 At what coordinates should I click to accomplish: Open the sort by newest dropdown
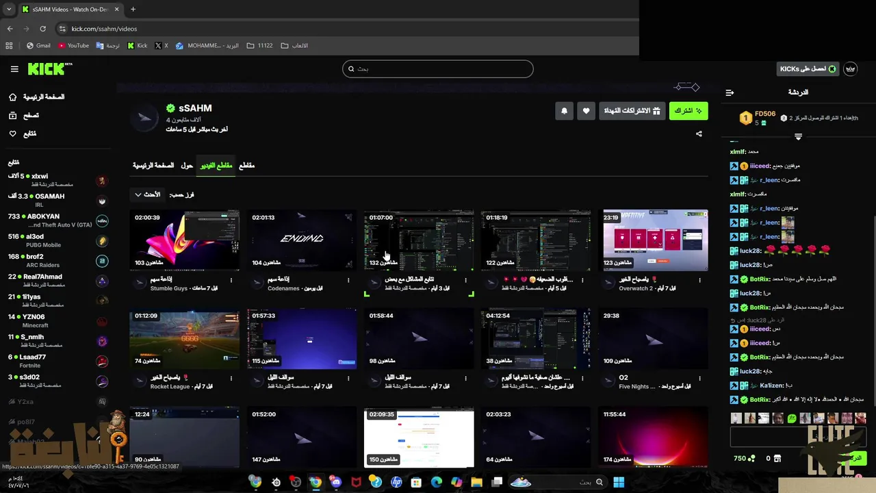pyautogui.click(x=147, y=194)
